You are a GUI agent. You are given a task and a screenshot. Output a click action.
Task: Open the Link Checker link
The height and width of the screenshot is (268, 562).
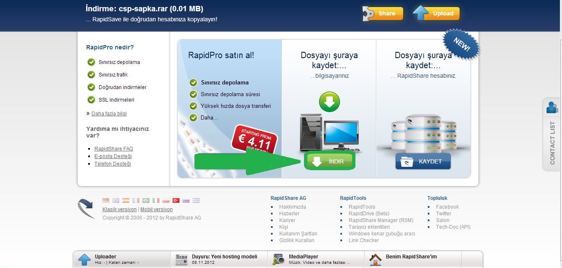pos(364,240)
